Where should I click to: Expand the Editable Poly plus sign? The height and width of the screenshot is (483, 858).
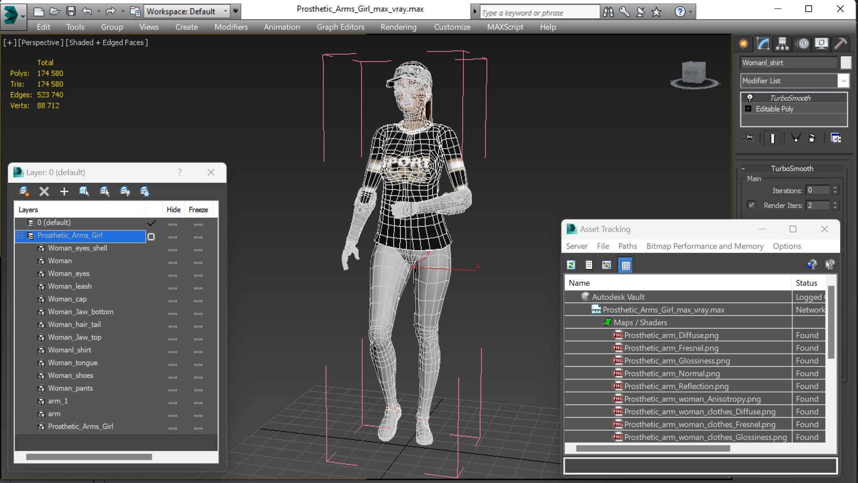[748, 109]
